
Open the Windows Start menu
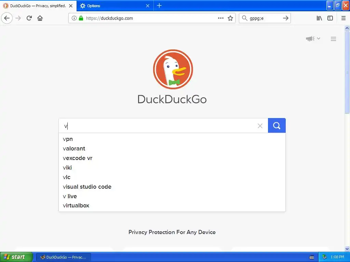[16, 257]
